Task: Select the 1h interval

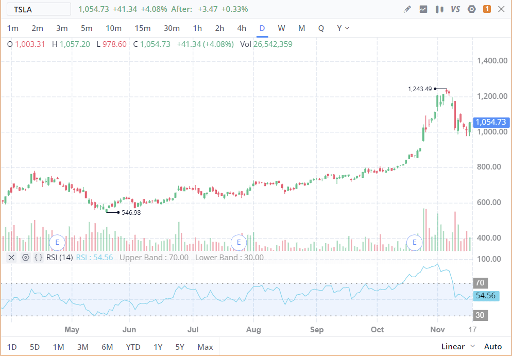Action: (197, 28)
